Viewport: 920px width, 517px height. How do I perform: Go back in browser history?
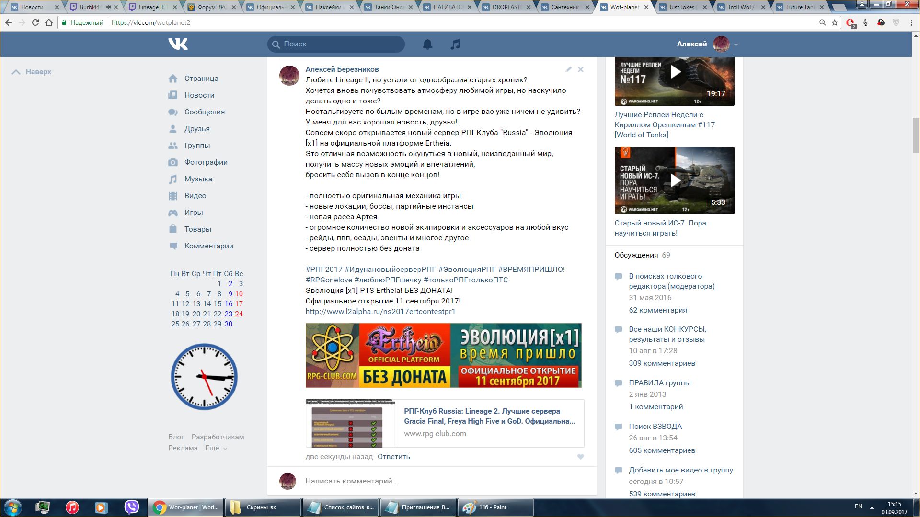coord(9,22)
